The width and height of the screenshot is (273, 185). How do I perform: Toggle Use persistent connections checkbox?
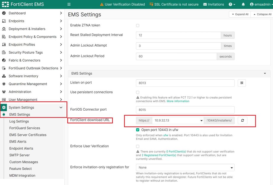point(138,92)
